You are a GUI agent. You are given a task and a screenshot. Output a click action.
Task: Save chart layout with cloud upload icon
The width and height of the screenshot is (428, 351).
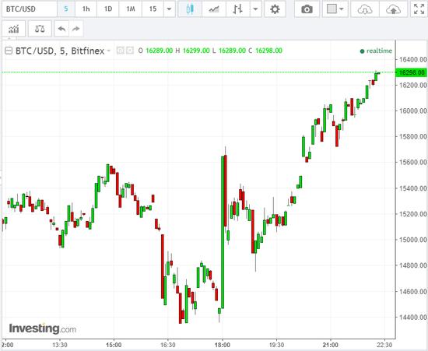tap(393, 9)
